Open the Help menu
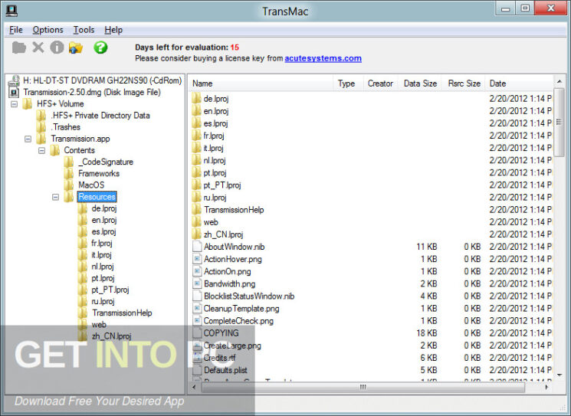 [113, 30]
